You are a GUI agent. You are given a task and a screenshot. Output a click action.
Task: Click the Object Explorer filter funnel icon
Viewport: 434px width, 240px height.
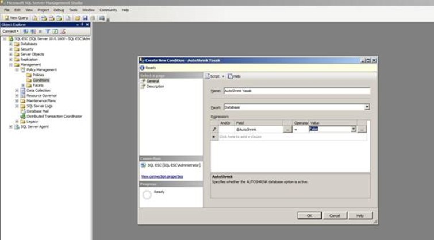48,32
